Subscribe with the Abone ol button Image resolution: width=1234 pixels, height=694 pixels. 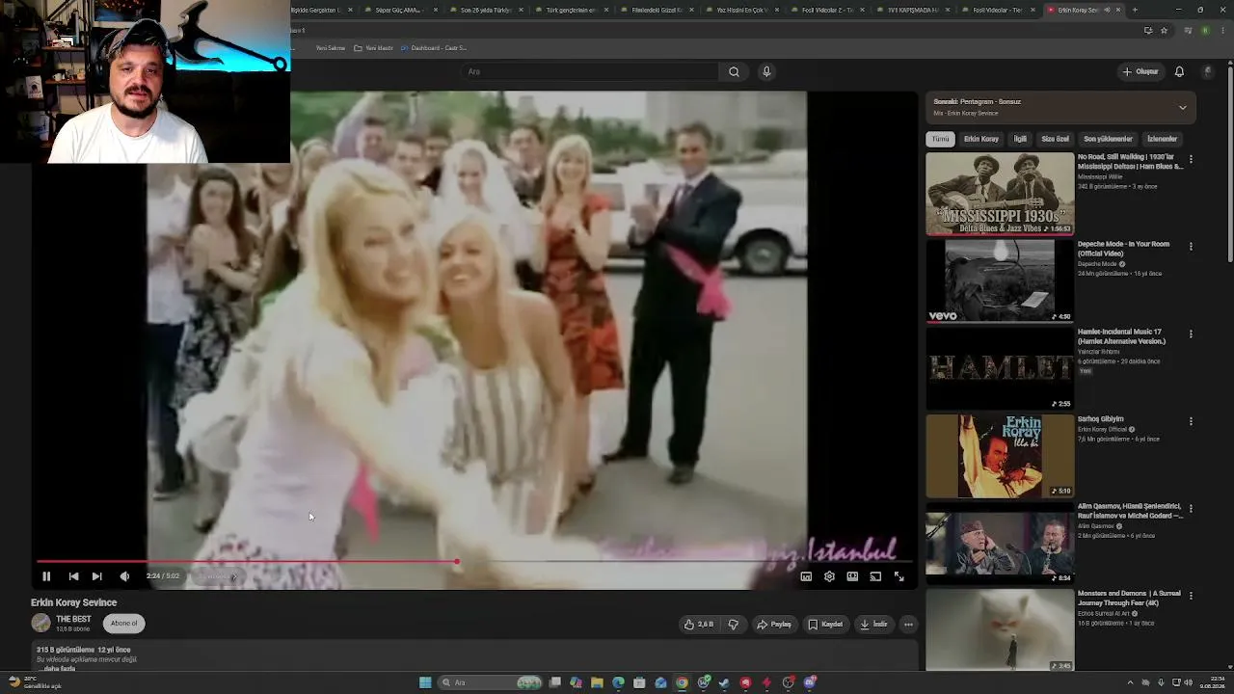[x=124, y=624]
